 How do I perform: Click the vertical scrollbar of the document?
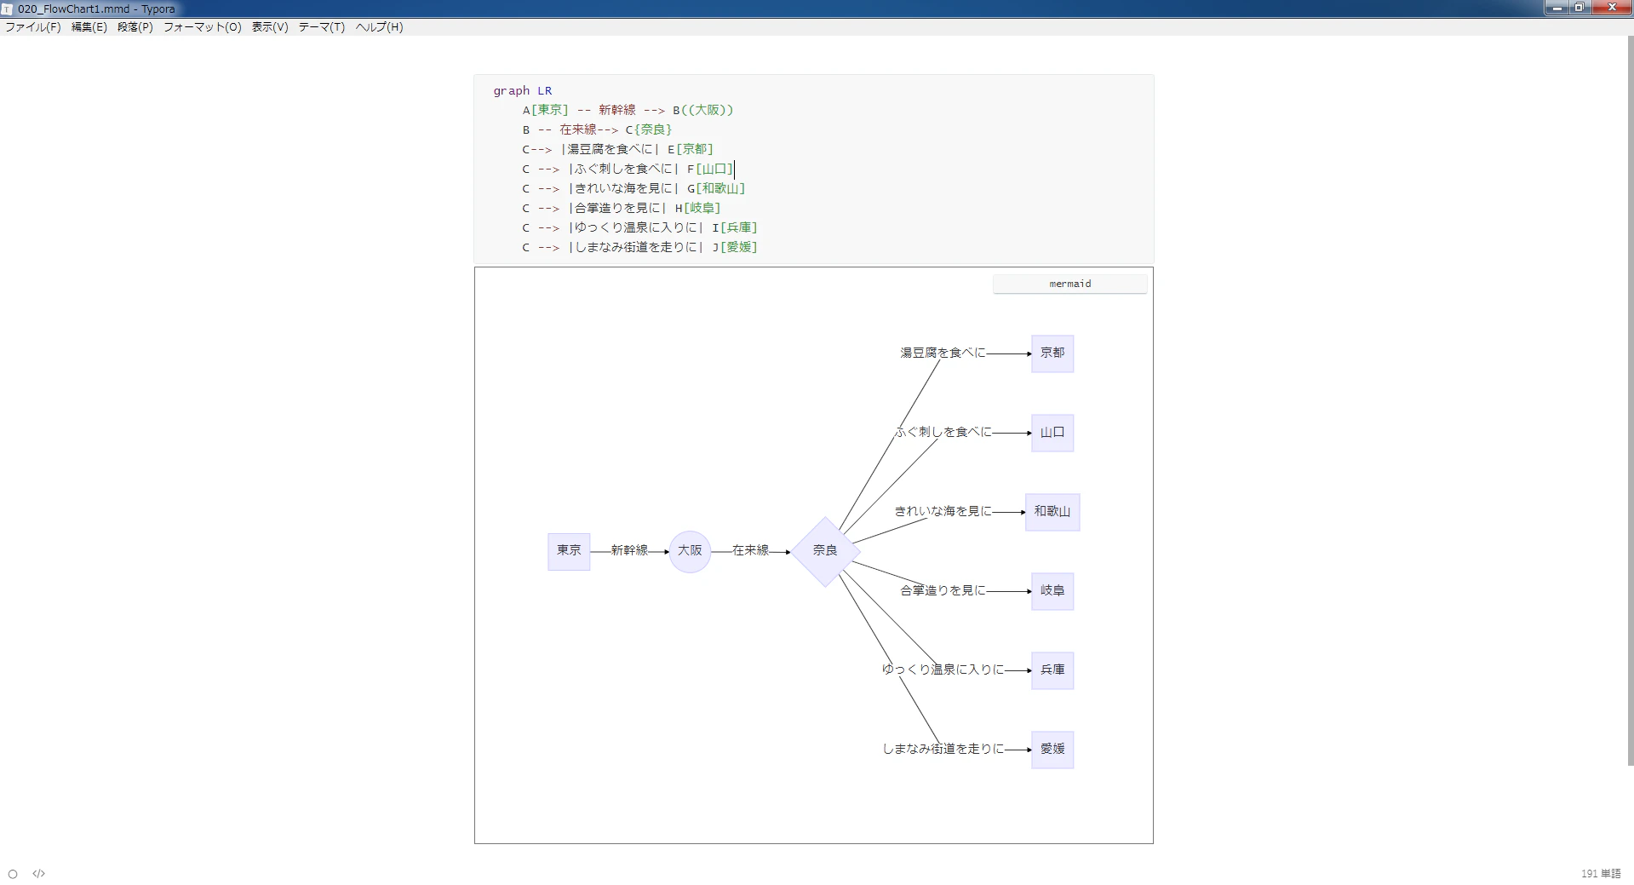[1631, 400]
